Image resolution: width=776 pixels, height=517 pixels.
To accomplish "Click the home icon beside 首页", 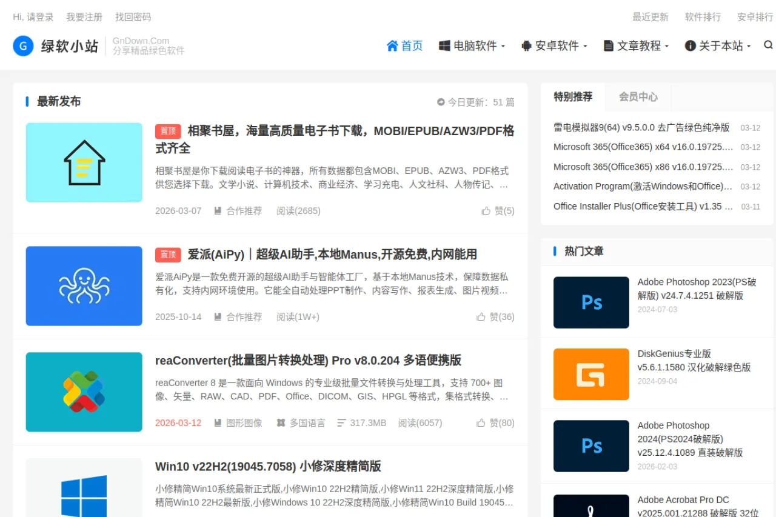I will 392,45.
